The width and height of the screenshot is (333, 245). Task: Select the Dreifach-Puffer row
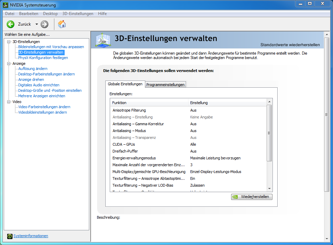[188, 151]
